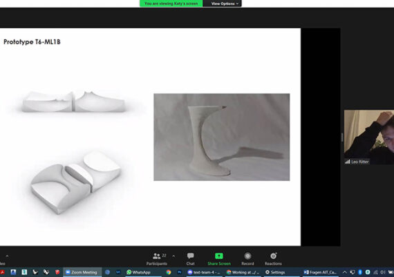Start recording with the Record button
The height and width of the screenshot is (277, 394).
pos(247,259)
